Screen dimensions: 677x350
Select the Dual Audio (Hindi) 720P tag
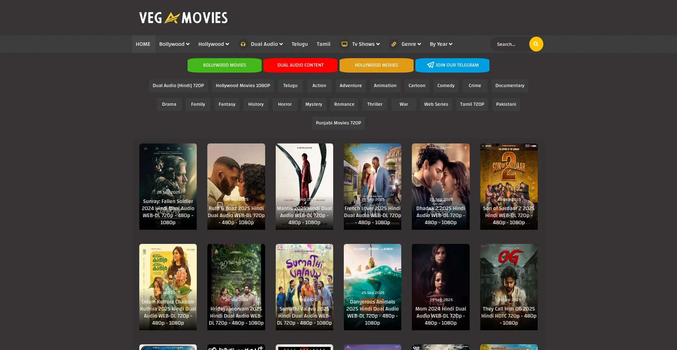pyautogui.click(x=178, y=86)
